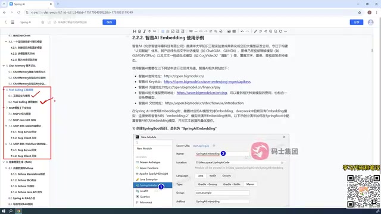Click the blue save button in header
Image resolution: width=381 pixels, height=214 pixels.
109,22
